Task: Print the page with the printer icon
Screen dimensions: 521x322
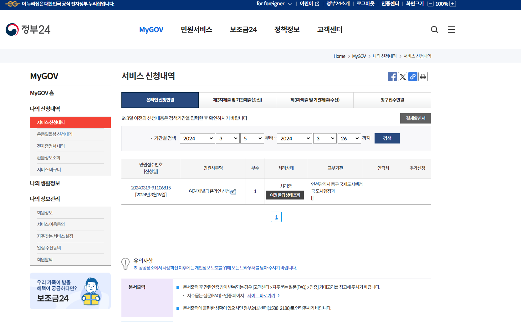Action: tap(423, 77)
